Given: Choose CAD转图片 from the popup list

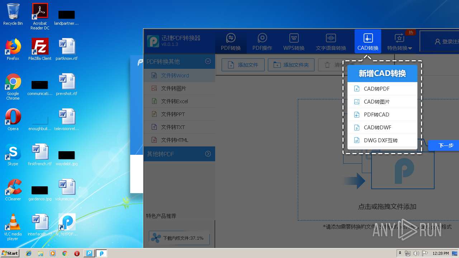Looking at the screenshot, I should tap(382, 101).
